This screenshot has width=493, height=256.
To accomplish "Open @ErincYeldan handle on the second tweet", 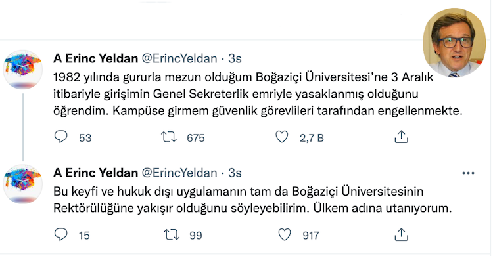I will [x=179, y=173].
